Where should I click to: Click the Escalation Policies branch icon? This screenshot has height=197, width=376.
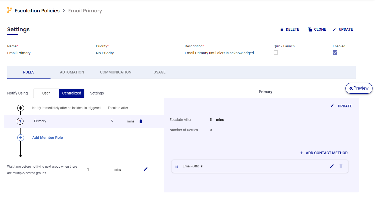(9, 10)
